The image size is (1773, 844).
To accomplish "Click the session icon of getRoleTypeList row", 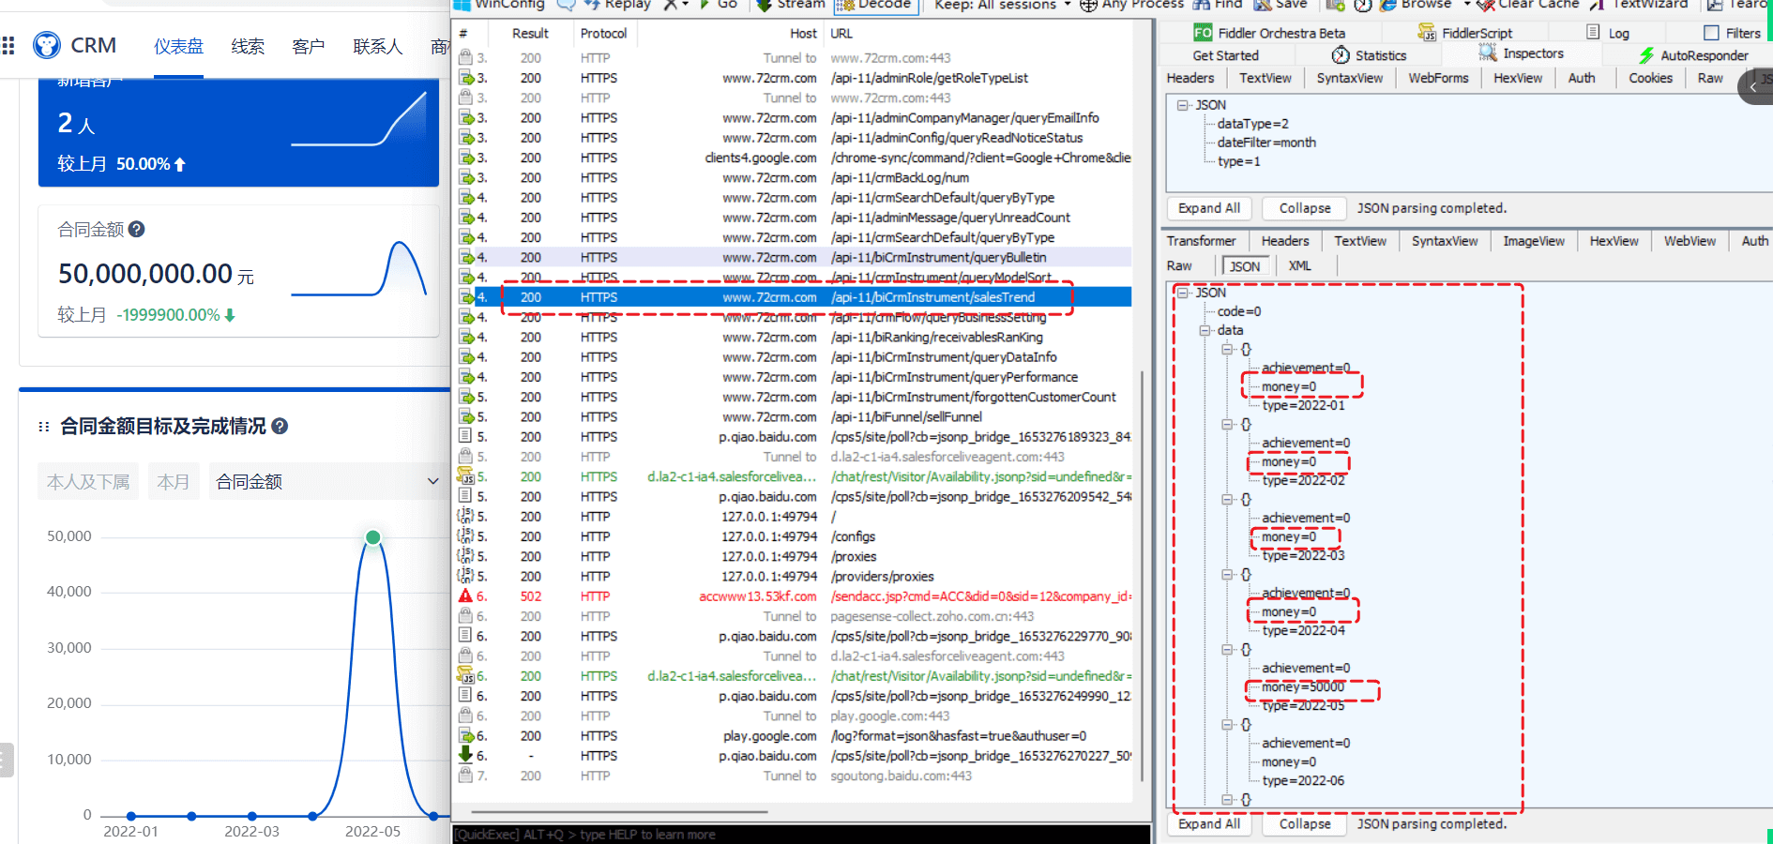I will [x=465, y=78].
